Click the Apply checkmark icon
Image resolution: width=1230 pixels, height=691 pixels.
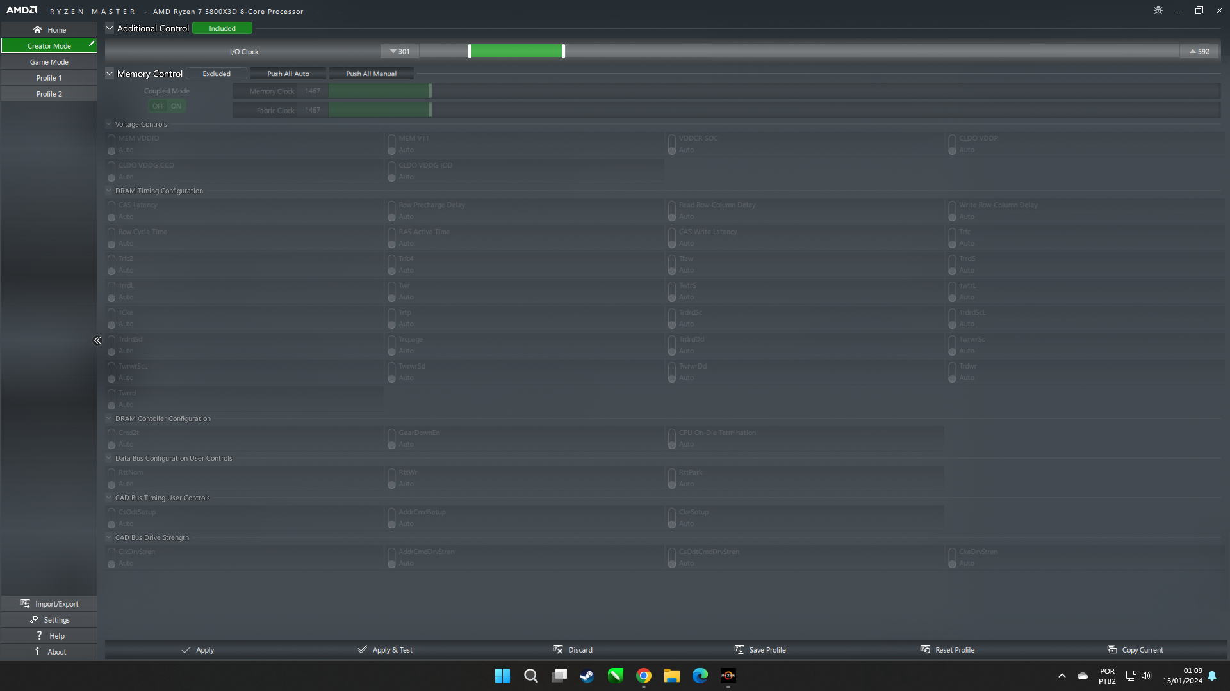click(x=186, y=649)
